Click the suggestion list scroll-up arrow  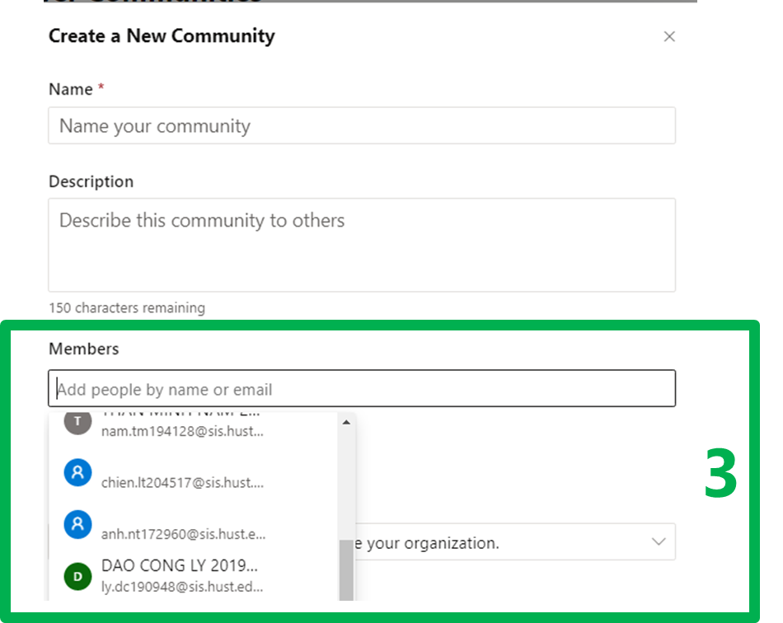tap(346, 422)
